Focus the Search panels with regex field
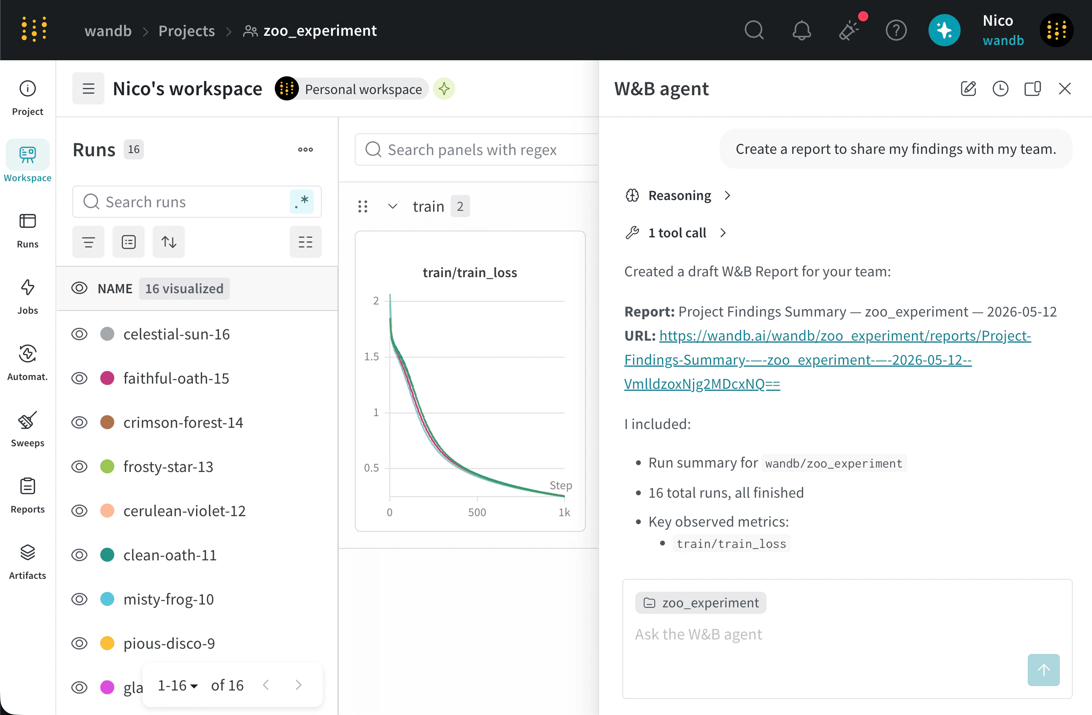 coord(477,149)
